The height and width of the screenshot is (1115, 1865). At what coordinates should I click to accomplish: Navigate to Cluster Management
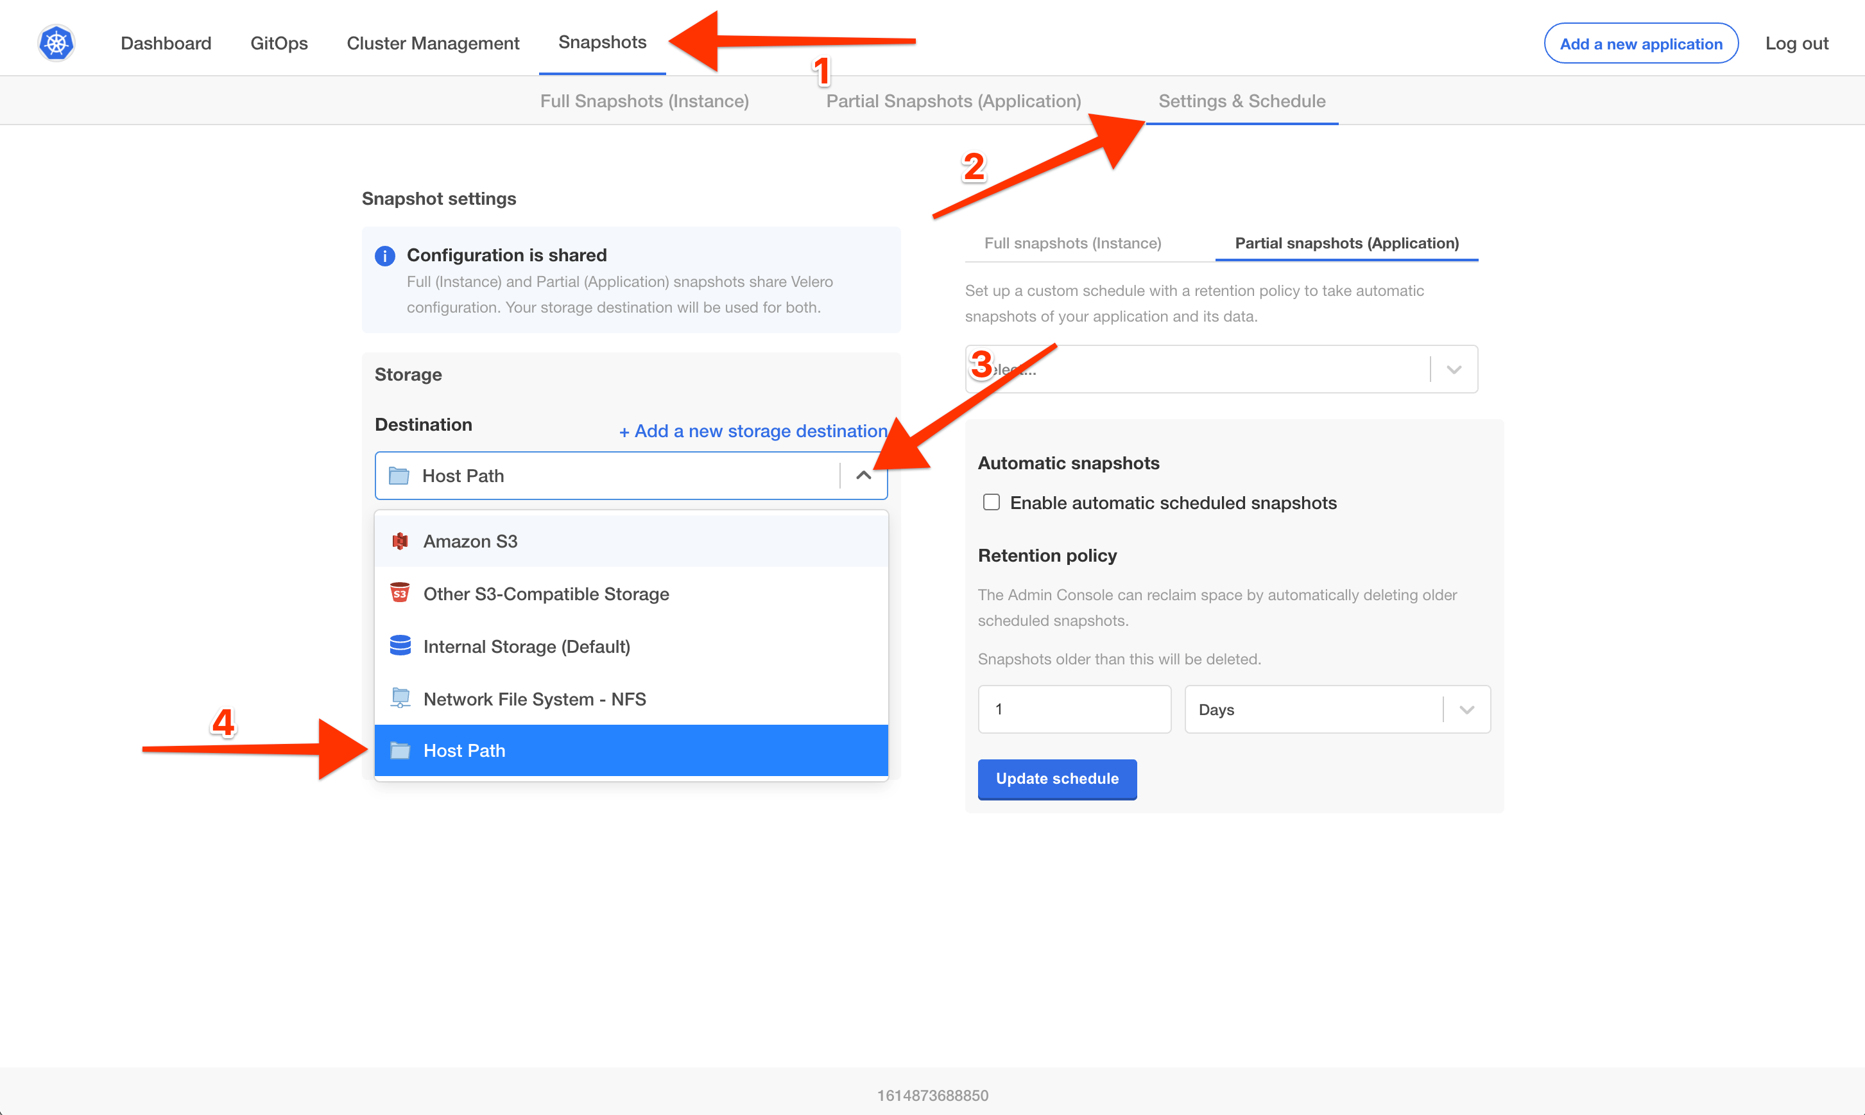[x=433, y=43]
